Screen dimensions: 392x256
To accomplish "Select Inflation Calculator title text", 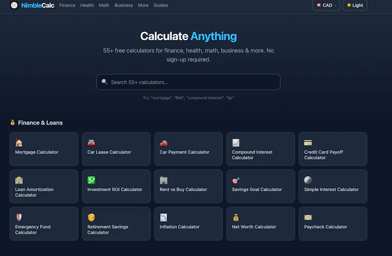I will point(179,227).
